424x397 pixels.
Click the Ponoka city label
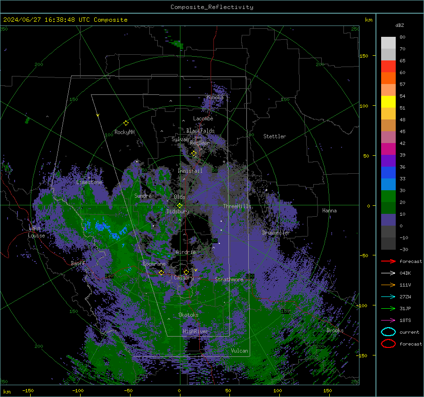pos(215,97)
